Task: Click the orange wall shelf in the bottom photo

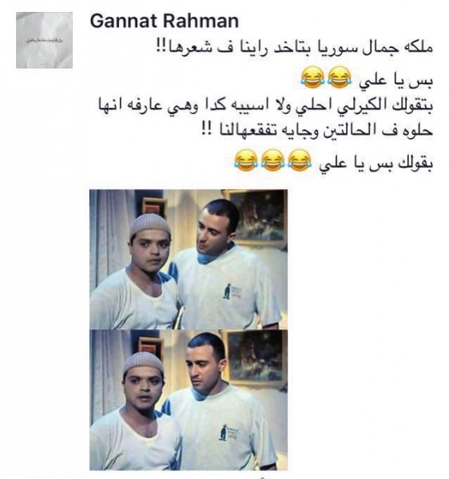Action: [149, 346]
